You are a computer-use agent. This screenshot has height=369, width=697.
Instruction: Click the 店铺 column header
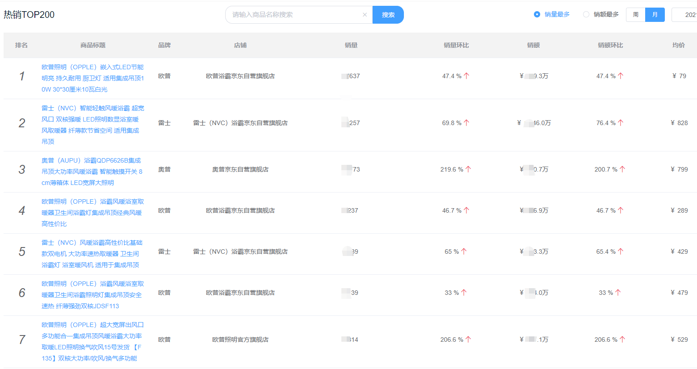tap(240, 45)
